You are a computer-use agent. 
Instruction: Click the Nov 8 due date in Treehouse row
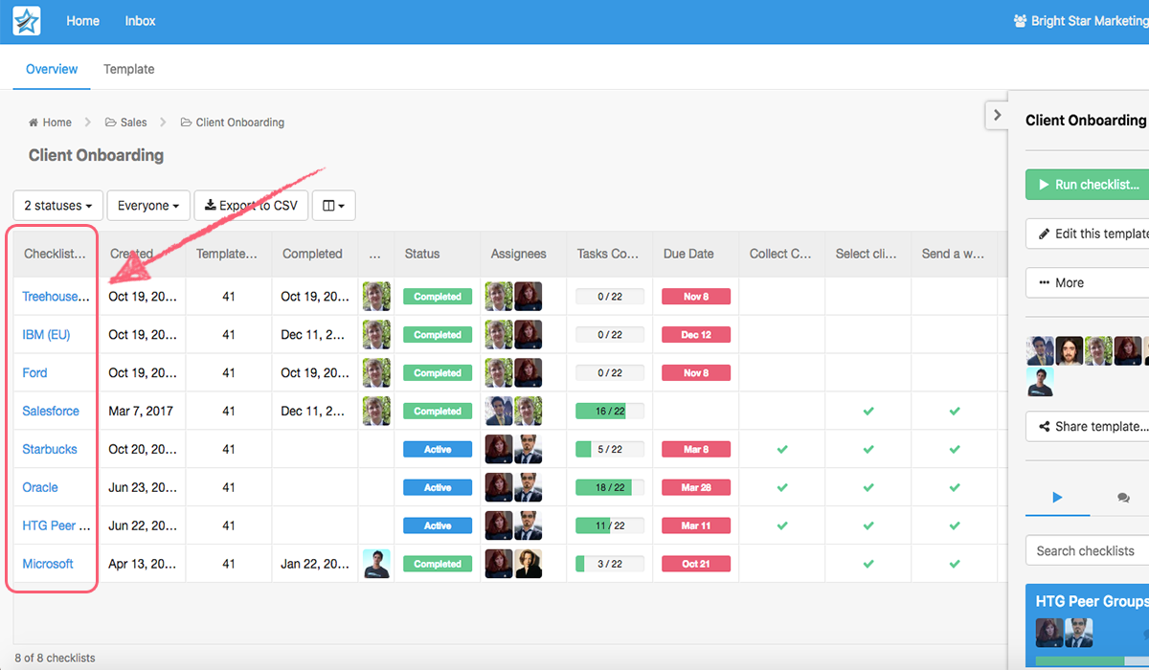click(696, 297)
